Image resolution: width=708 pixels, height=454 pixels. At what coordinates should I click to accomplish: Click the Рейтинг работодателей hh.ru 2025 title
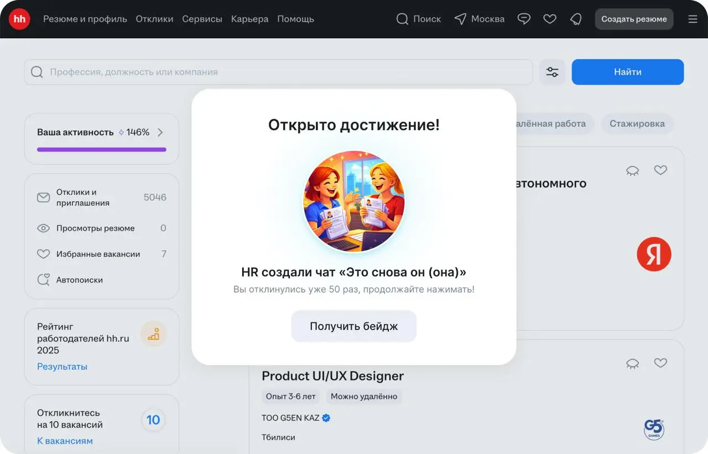coord(83,338)
